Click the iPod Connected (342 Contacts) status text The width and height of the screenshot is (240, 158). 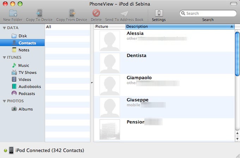pyautogui.click(x=50, y=150)
